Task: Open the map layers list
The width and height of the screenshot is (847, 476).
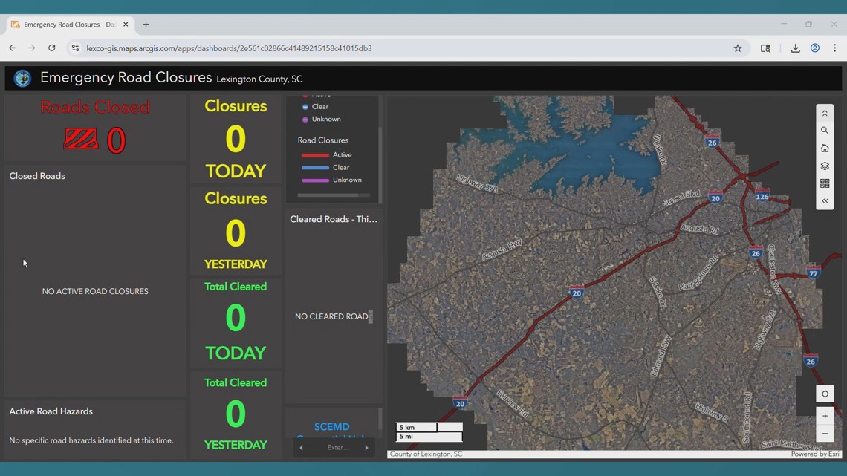Action: pos(825,166)
